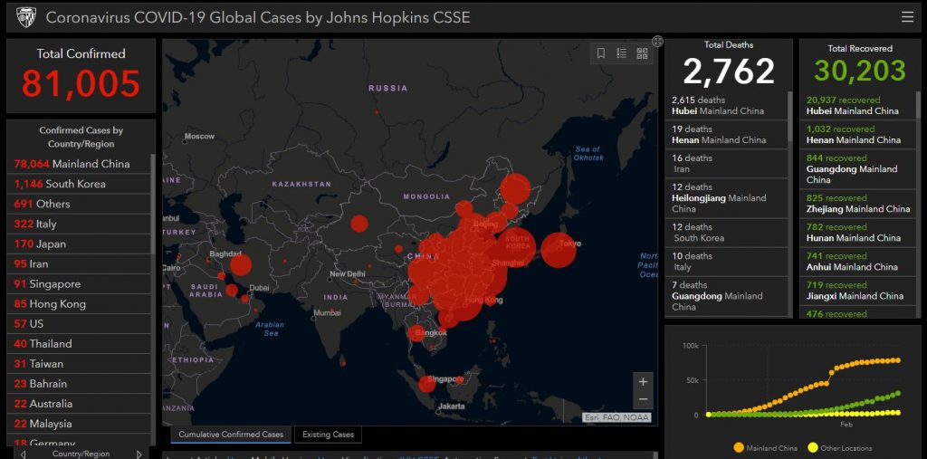927x459 pixels.
Task: Select South Korea in the country list
Action: [60, 184]
